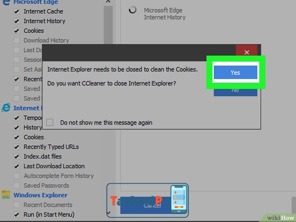Select the Microsoft Edge section heading
The image size is (296, 222).
36,2
